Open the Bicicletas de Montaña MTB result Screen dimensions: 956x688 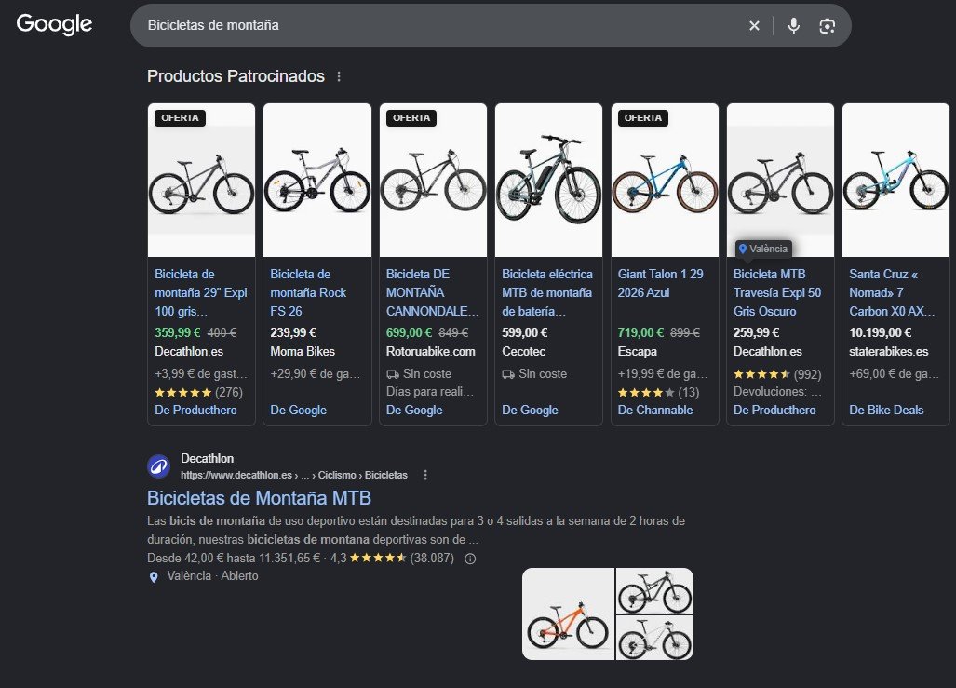point(259,498)
